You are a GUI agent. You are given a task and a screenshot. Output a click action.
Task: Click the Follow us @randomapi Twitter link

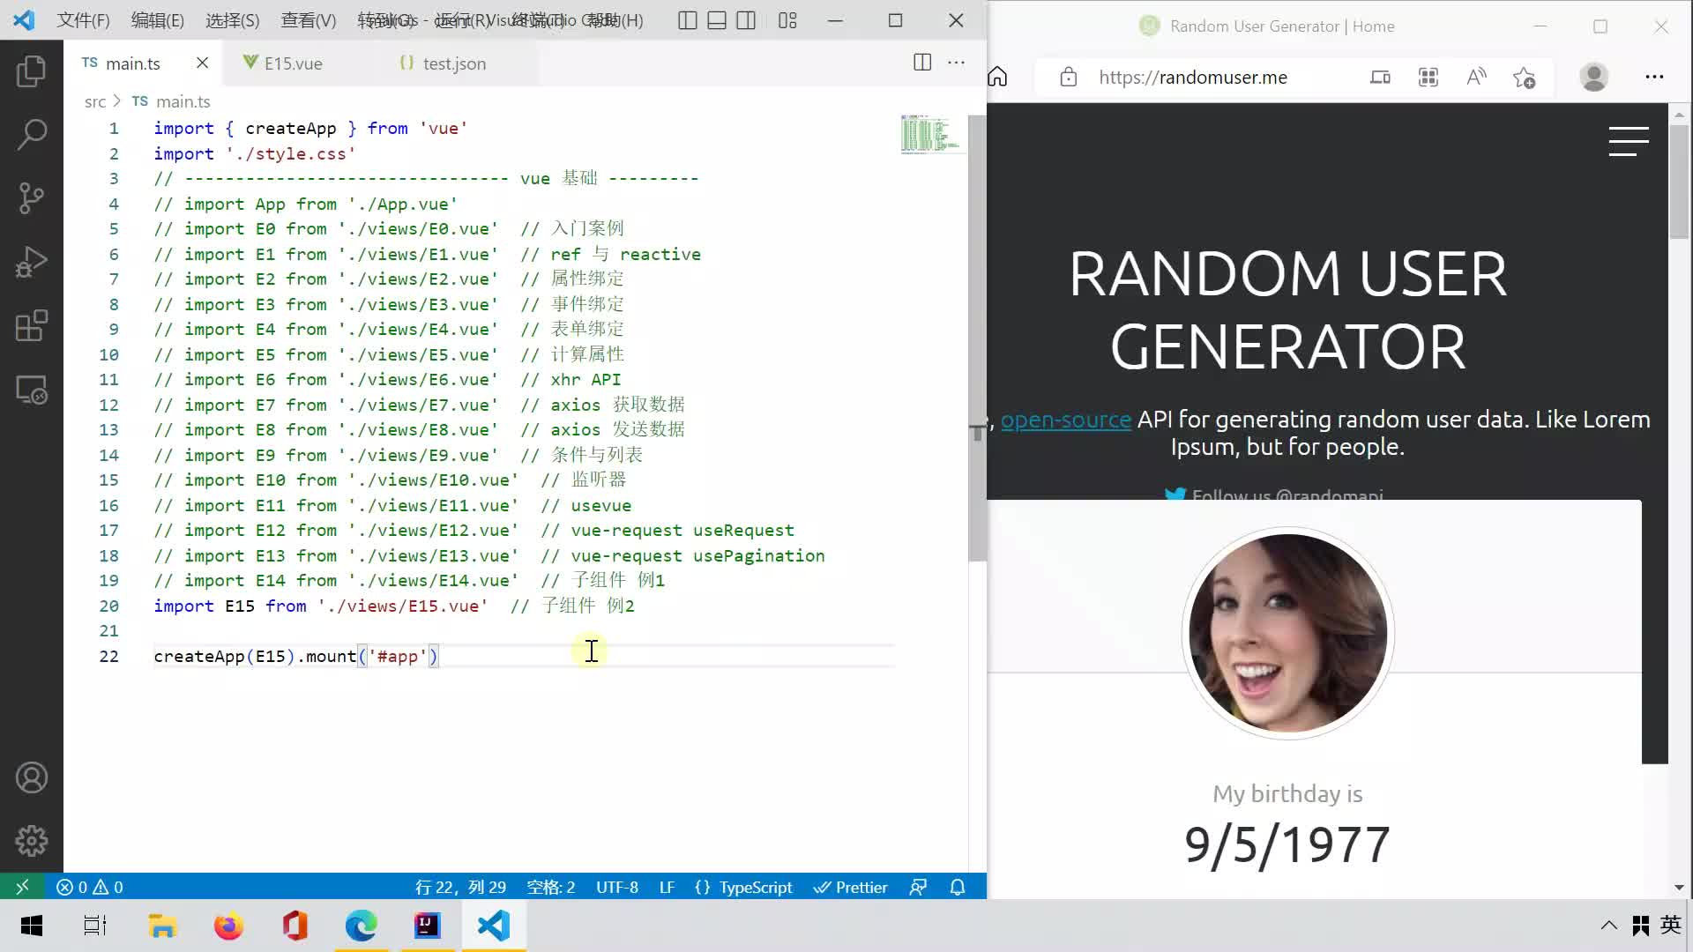tap(1274, 494)
